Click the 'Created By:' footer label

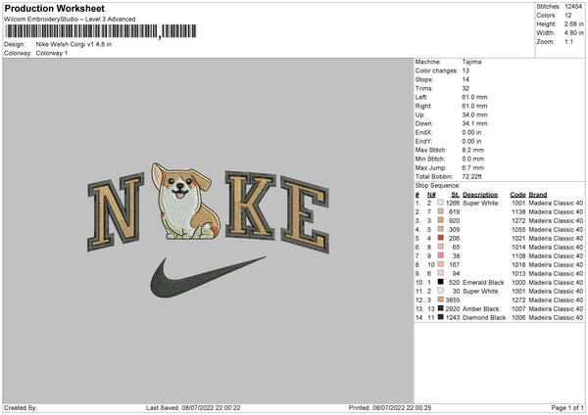[x=21, y=407]
